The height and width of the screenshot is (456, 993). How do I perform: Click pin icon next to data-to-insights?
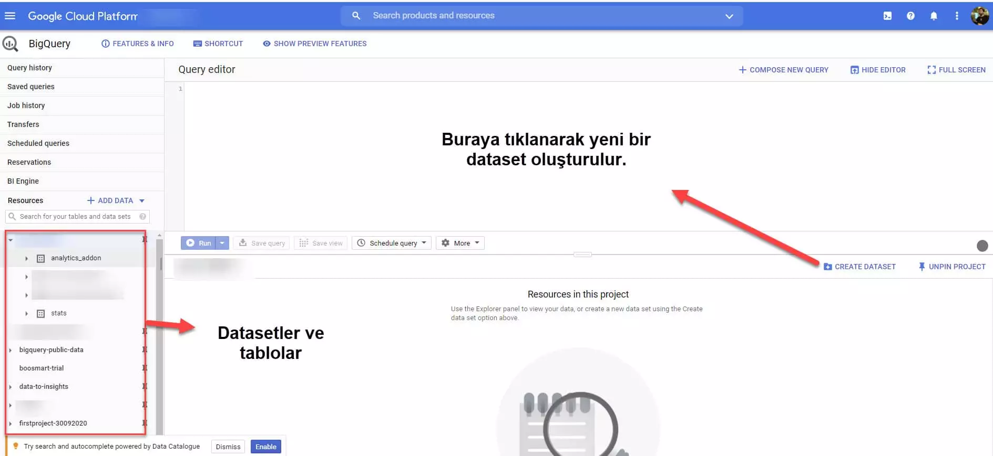[x=145, y=386]
